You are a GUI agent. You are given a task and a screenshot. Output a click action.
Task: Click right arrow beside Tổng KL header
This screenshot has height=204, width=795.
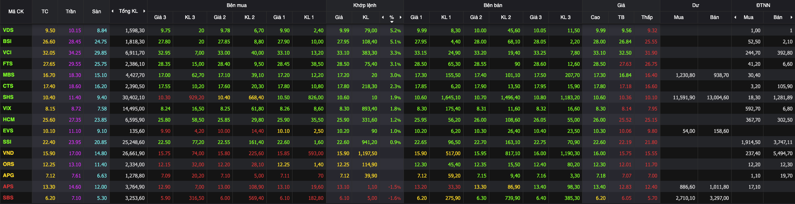coord(144,11)
